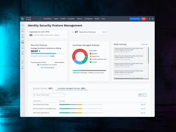Open the Organizations menu

[48, 19]
